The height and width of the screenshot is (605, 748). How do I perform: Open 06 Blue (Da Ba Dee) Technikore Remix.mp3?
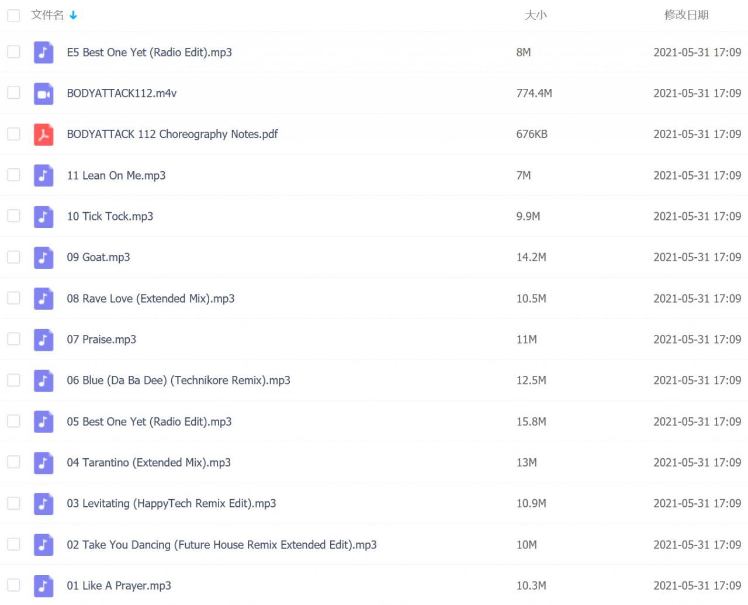[x=178, y=381]
